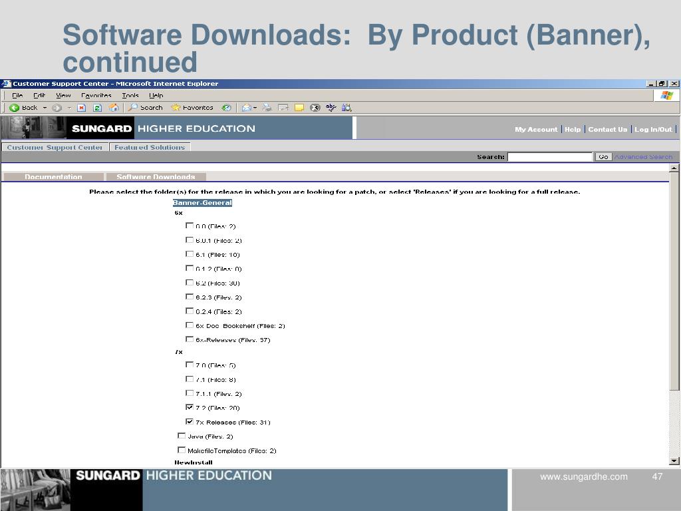Open the Tools menu
Screen dimensions: 681x511
point(130,96)
